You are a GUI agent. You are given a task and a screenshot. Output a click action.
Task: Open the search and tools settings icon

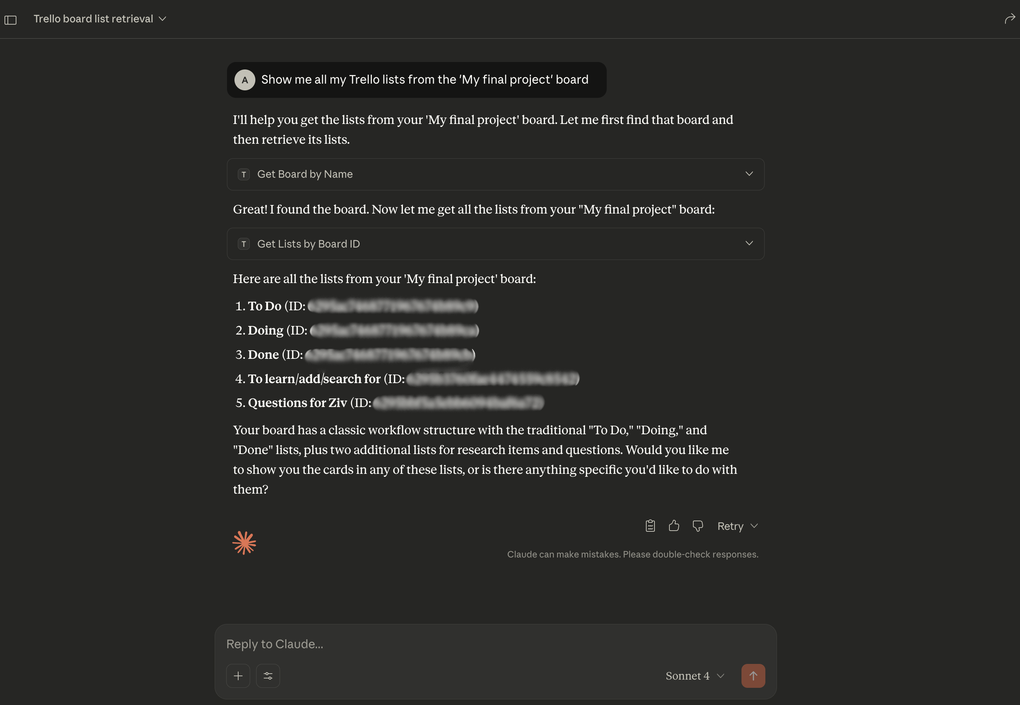pos(268,676)
